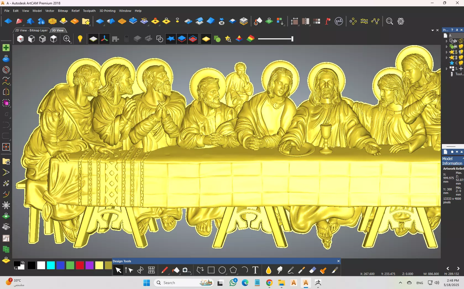
Task: Pick the Envelope Distortion grid tool
Action: click(151, 270)
